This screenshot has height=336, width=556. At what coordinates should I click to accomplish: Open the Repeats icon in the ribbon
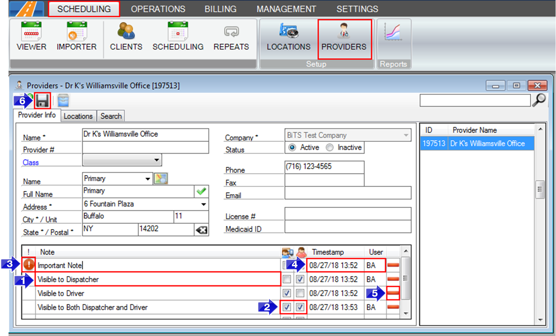coord(231,37)
